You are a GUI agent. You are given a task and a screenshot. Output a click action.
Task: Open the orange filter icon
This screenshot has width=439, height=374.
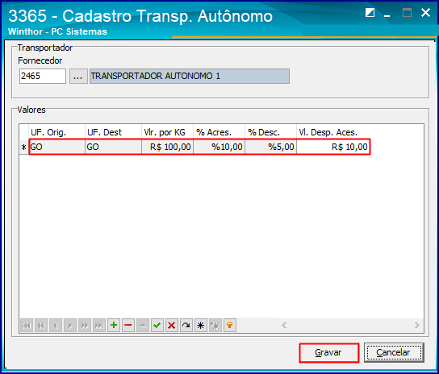coord(230,326)
